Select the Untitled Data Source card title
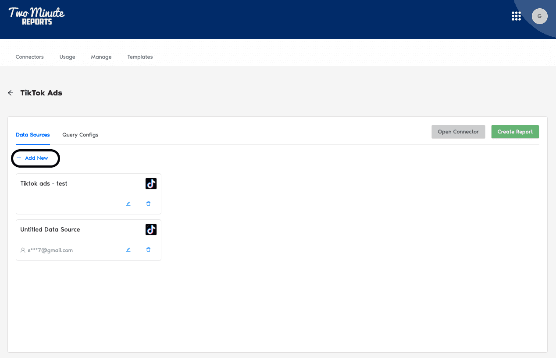 click(50, 229)
